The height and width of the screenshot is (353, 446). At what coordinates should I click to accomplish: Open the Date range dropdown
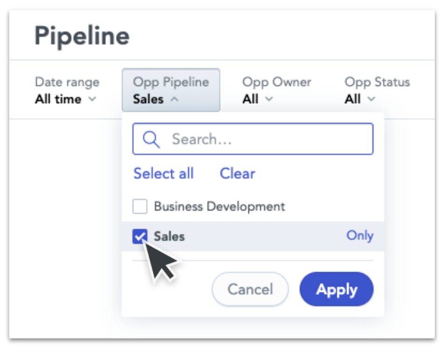tap(67, 91)
